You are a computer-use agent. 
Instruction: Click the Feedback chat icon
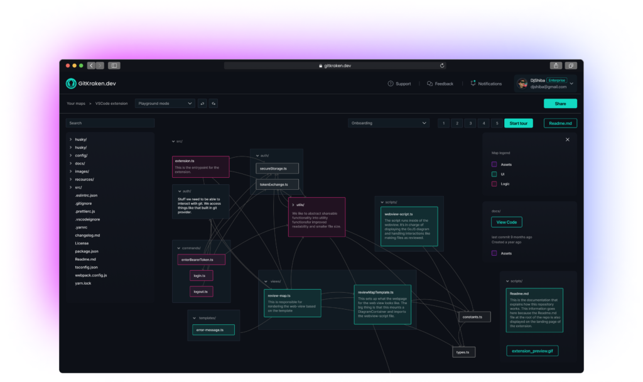pos(430,84)
